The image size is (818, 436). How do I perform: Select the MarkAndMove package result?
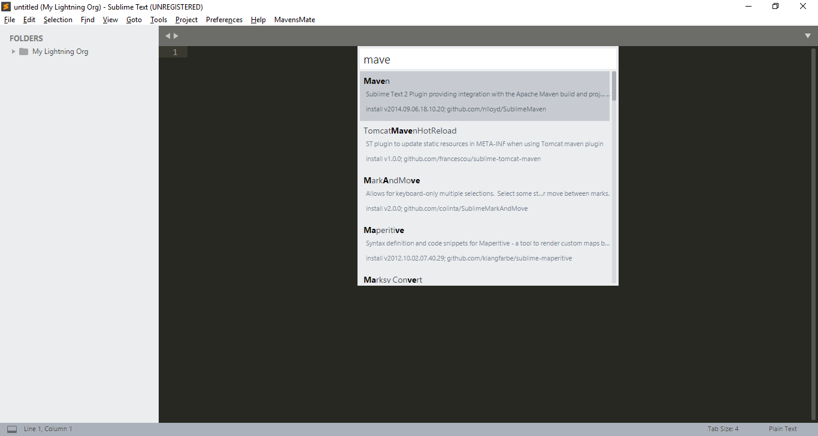[484, 195]
